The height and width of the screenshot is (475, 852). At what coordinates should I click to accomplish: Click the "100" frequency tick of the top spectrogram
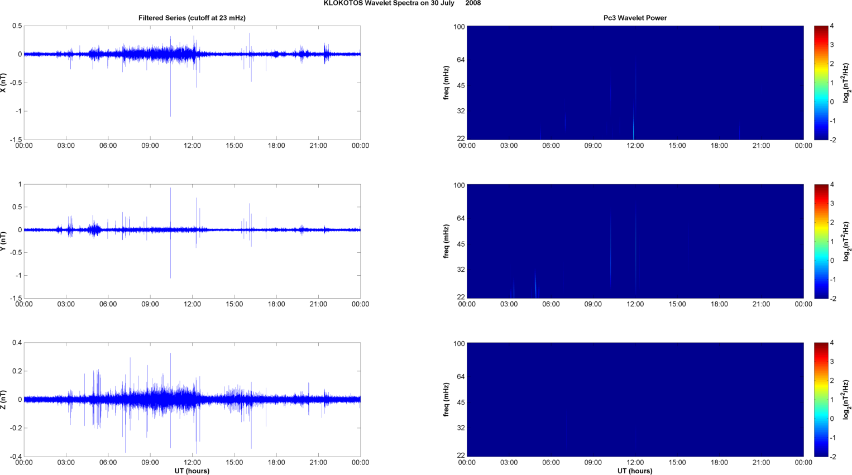(x=459, y=27)
